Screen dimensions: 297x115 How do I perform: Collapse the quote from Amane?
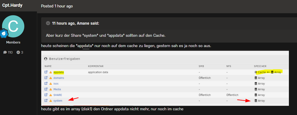[48, 23]
